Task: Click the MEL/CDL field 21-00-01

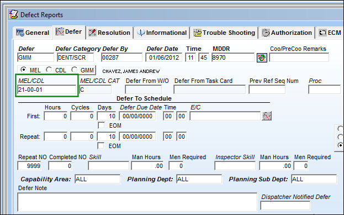Action: [47, 90]
